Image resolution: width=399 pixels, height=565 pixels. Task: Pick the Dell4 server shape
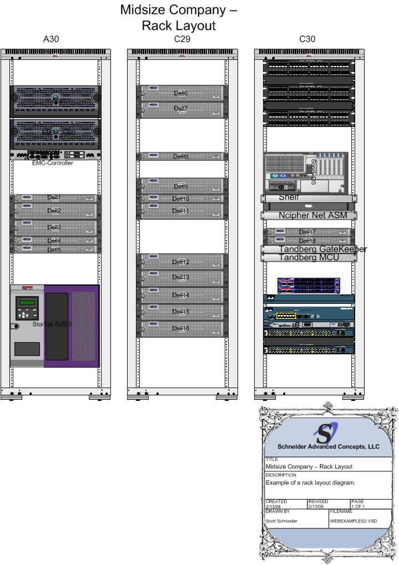55,241
